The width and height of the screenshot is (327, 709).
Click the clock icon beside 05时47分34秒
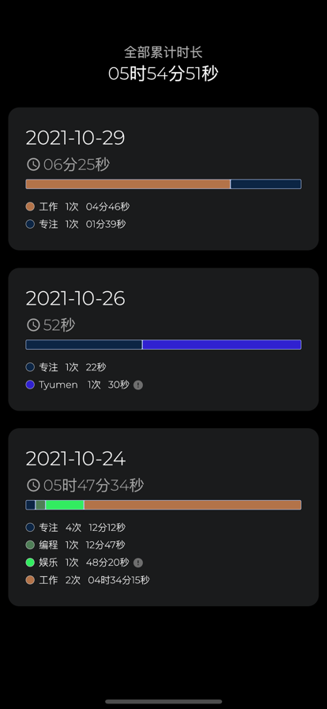tap(33, 485)
